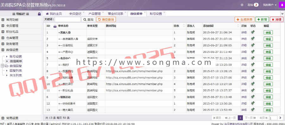Click the lock icon in navigation bar header
Screen dimensions: 285x125
click(x=39, y=14)
